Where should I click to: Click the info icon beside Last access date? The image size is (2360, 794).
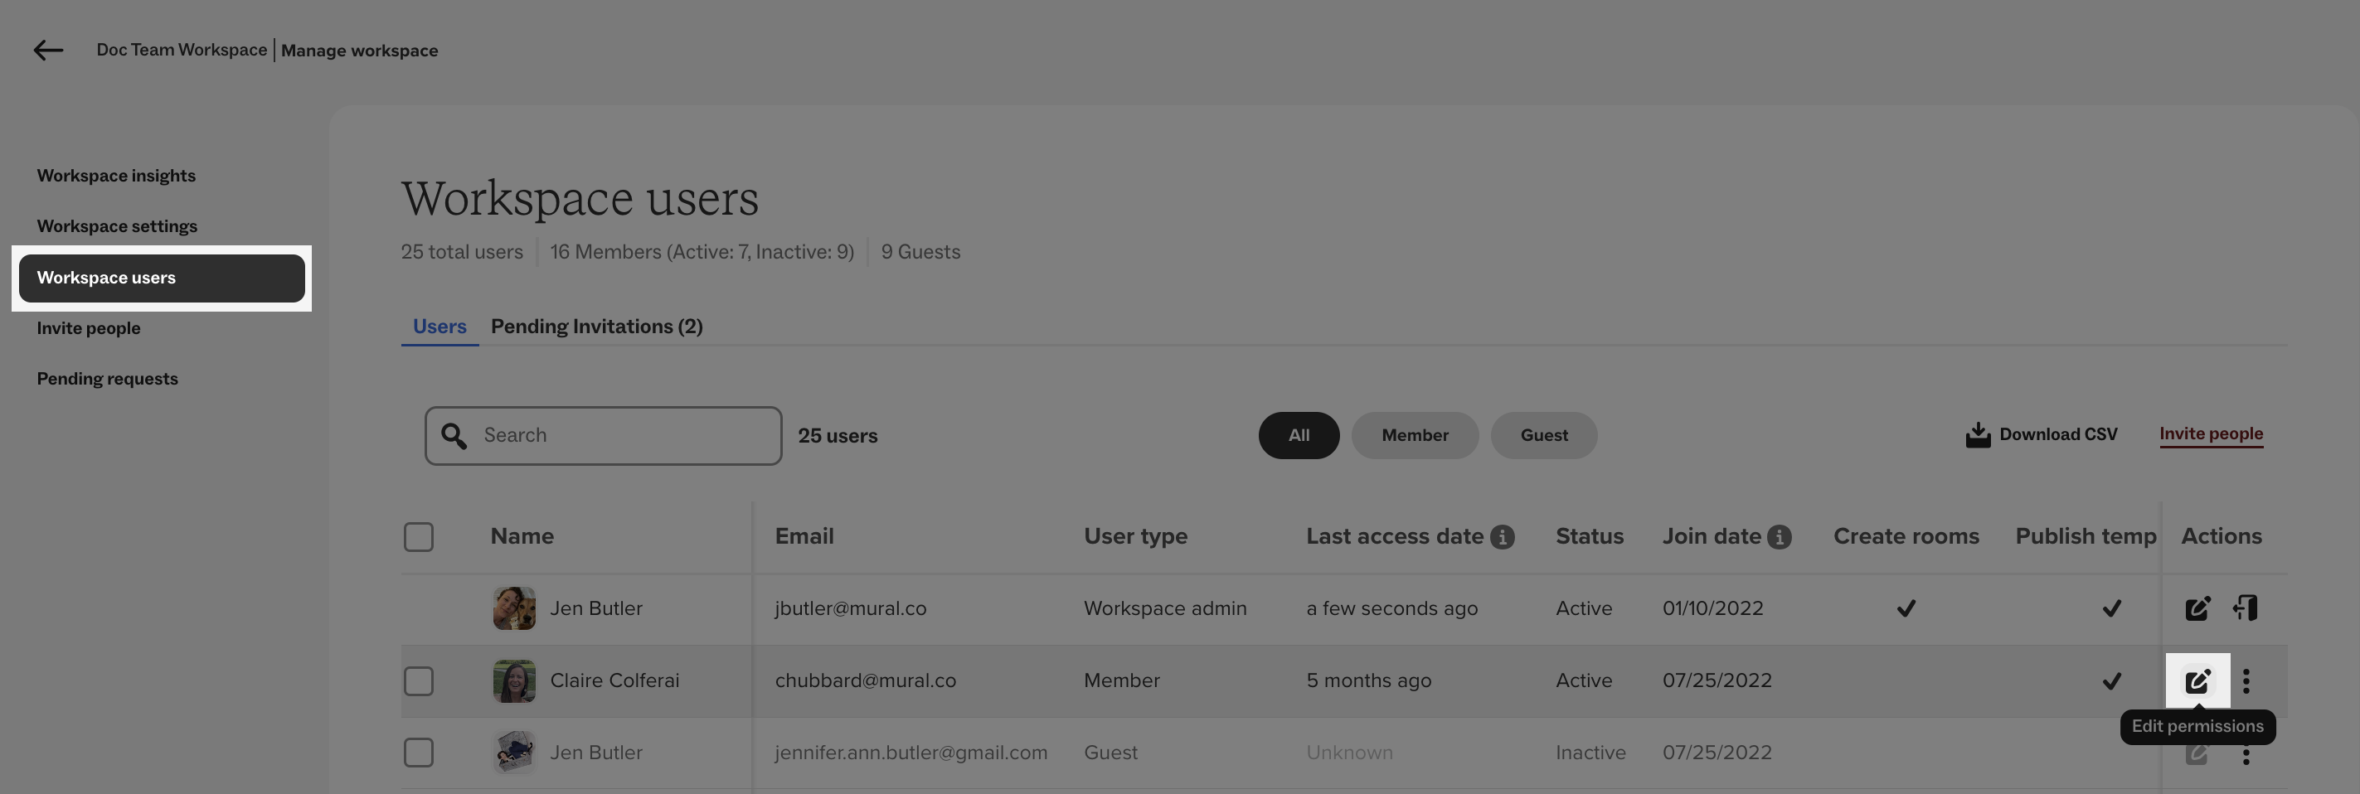tap(1503, 537)
